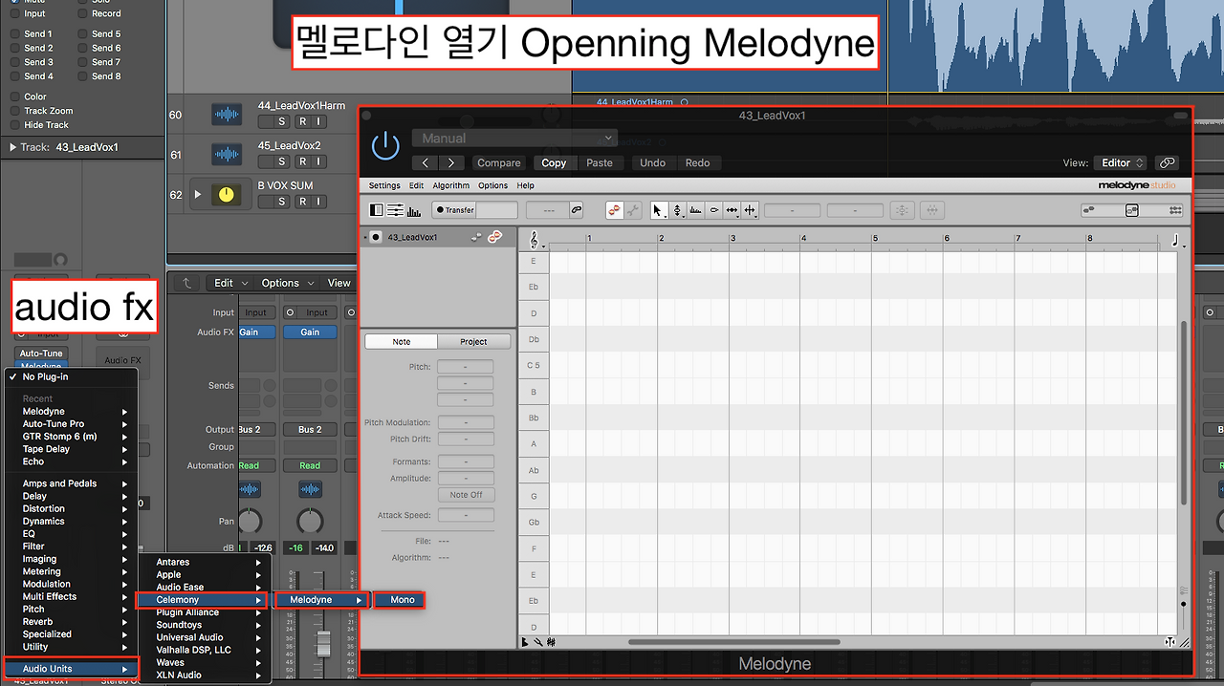Click the Melodyne horizontal scrollbar

pyautogui.click(x=734, y=642)
